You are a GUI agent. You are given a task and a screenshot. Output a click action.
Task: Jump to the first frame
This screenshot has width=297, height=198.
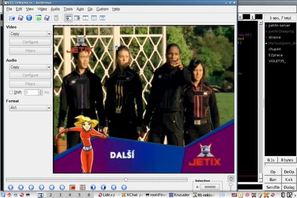point(113,187)
